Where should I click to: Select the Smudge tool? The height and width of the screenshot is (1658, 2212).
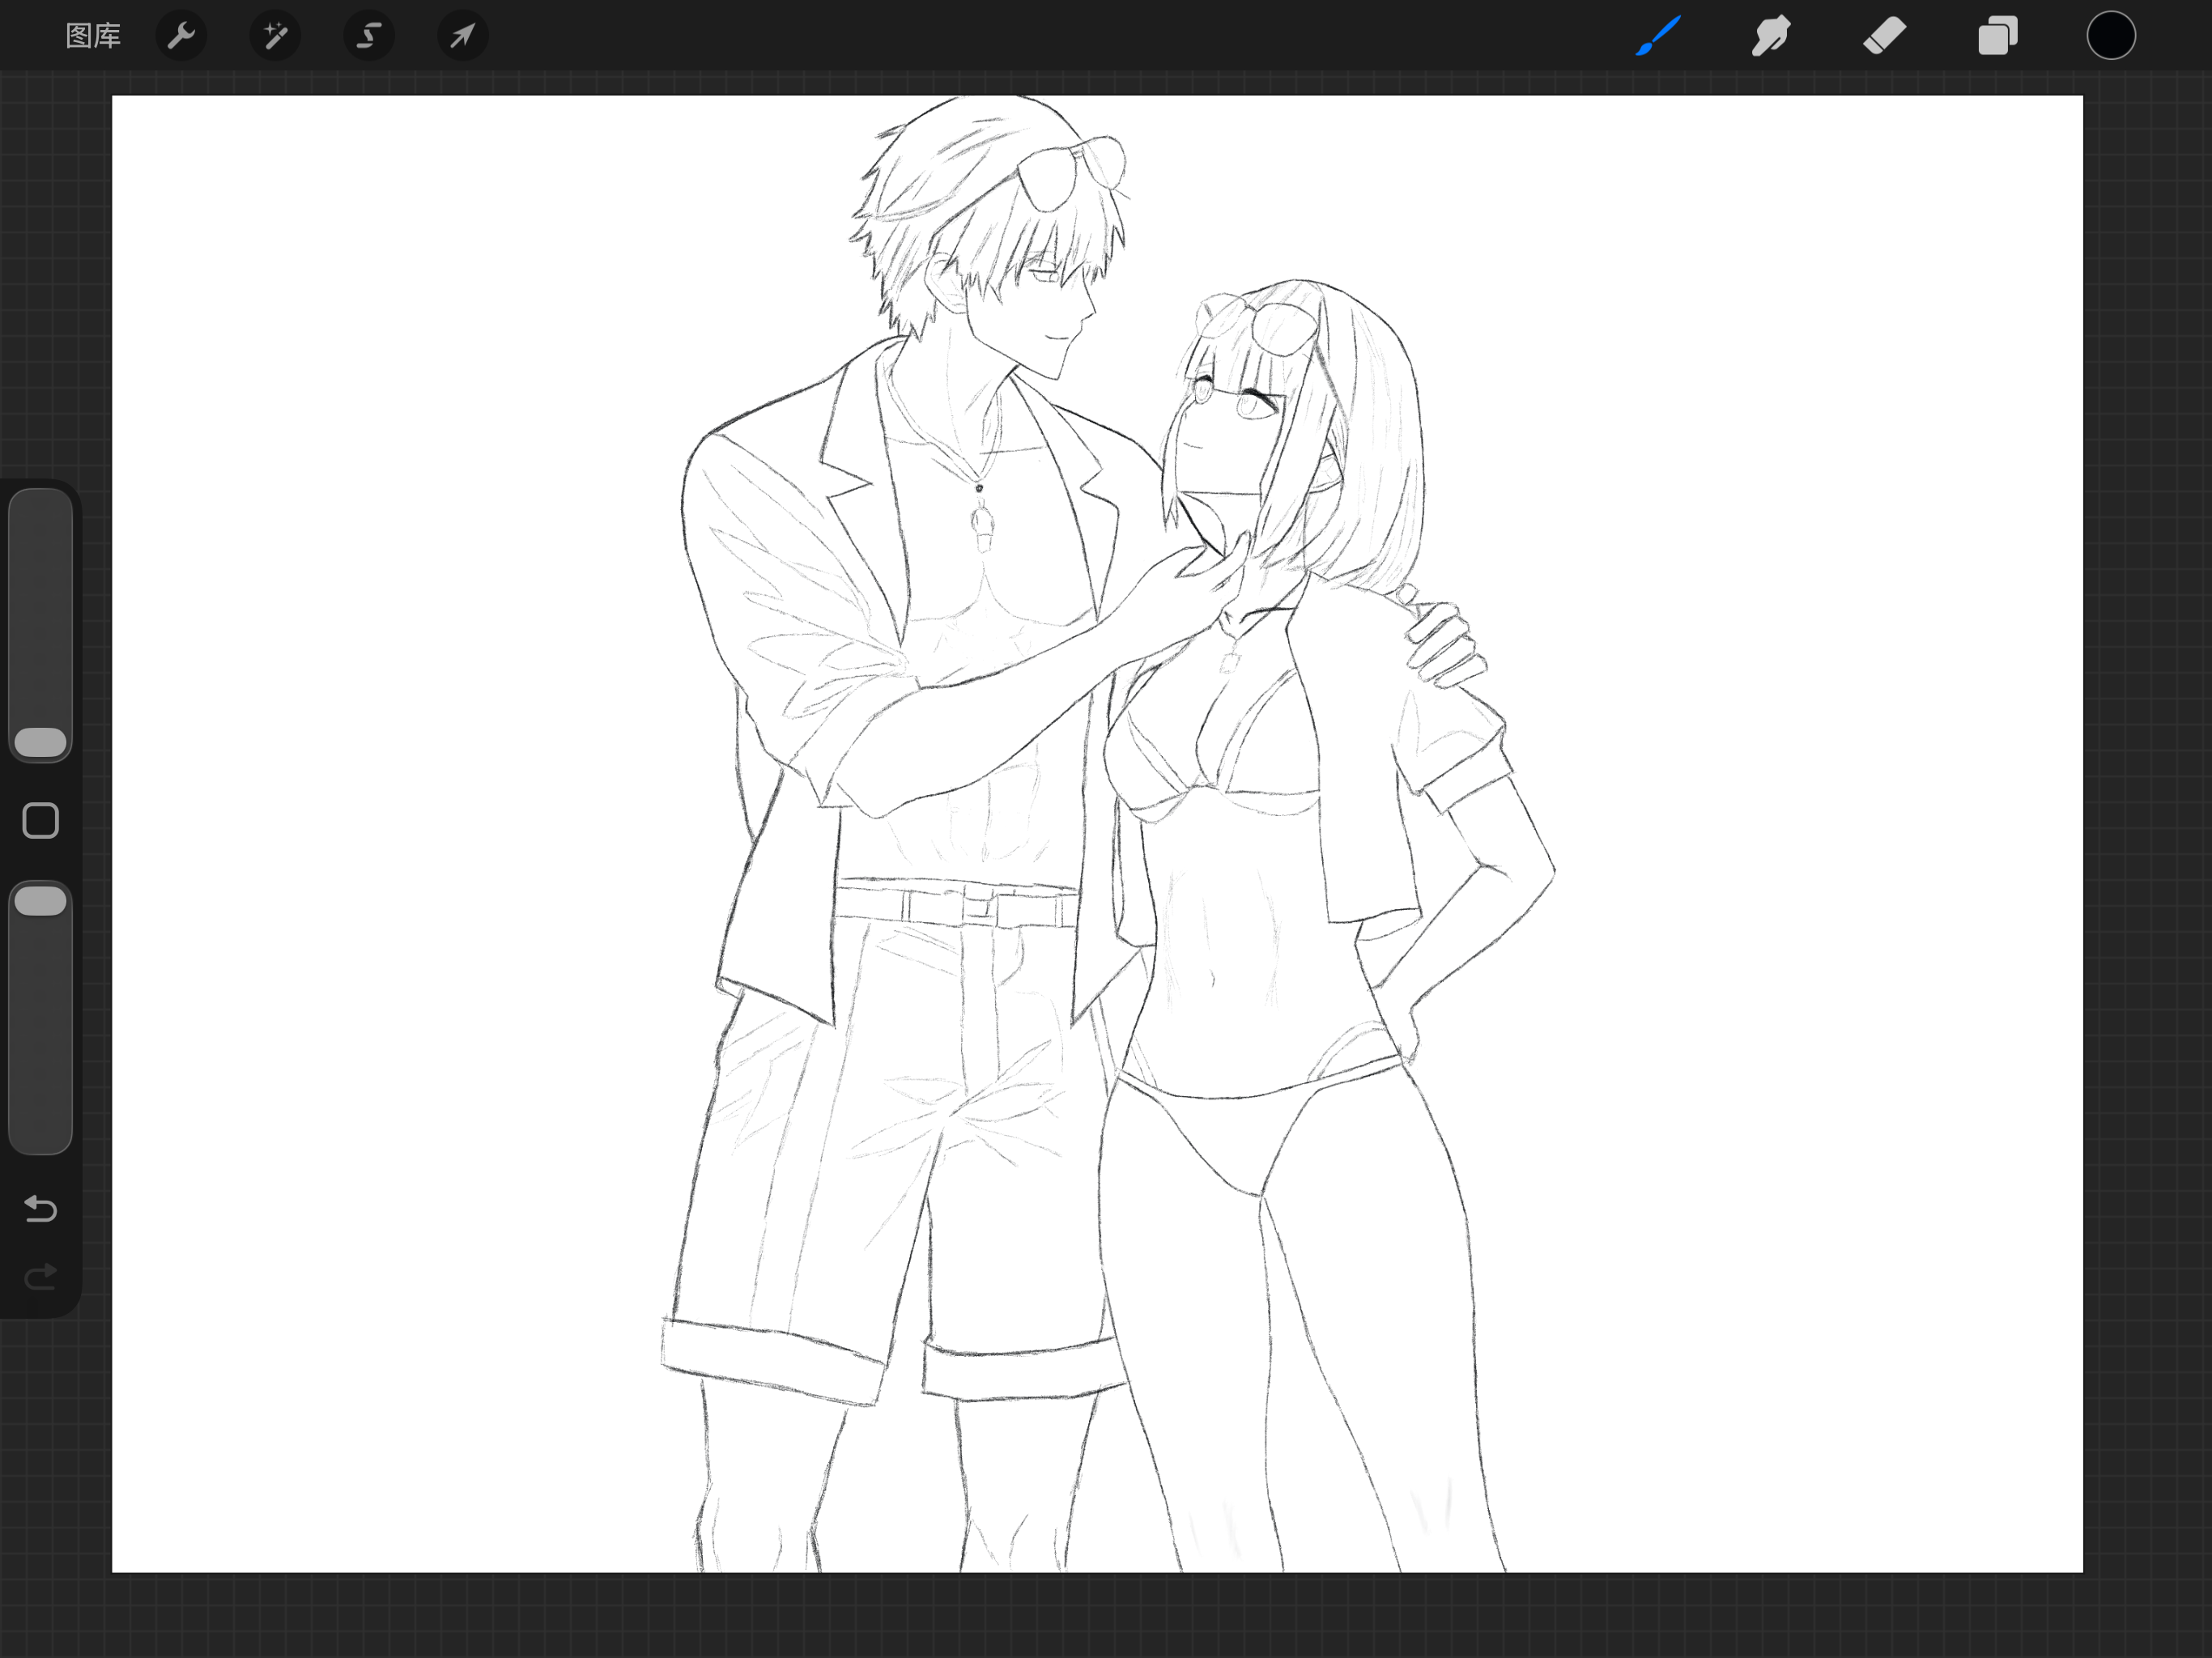(x=1771, y=36)
